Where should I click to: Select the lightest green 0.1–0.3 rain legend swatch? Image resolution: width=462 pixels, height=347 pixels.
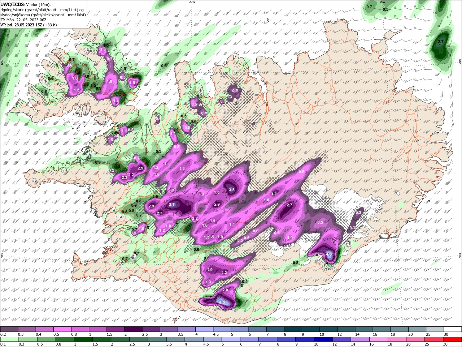pyautogui.click(x=9, y=339)
